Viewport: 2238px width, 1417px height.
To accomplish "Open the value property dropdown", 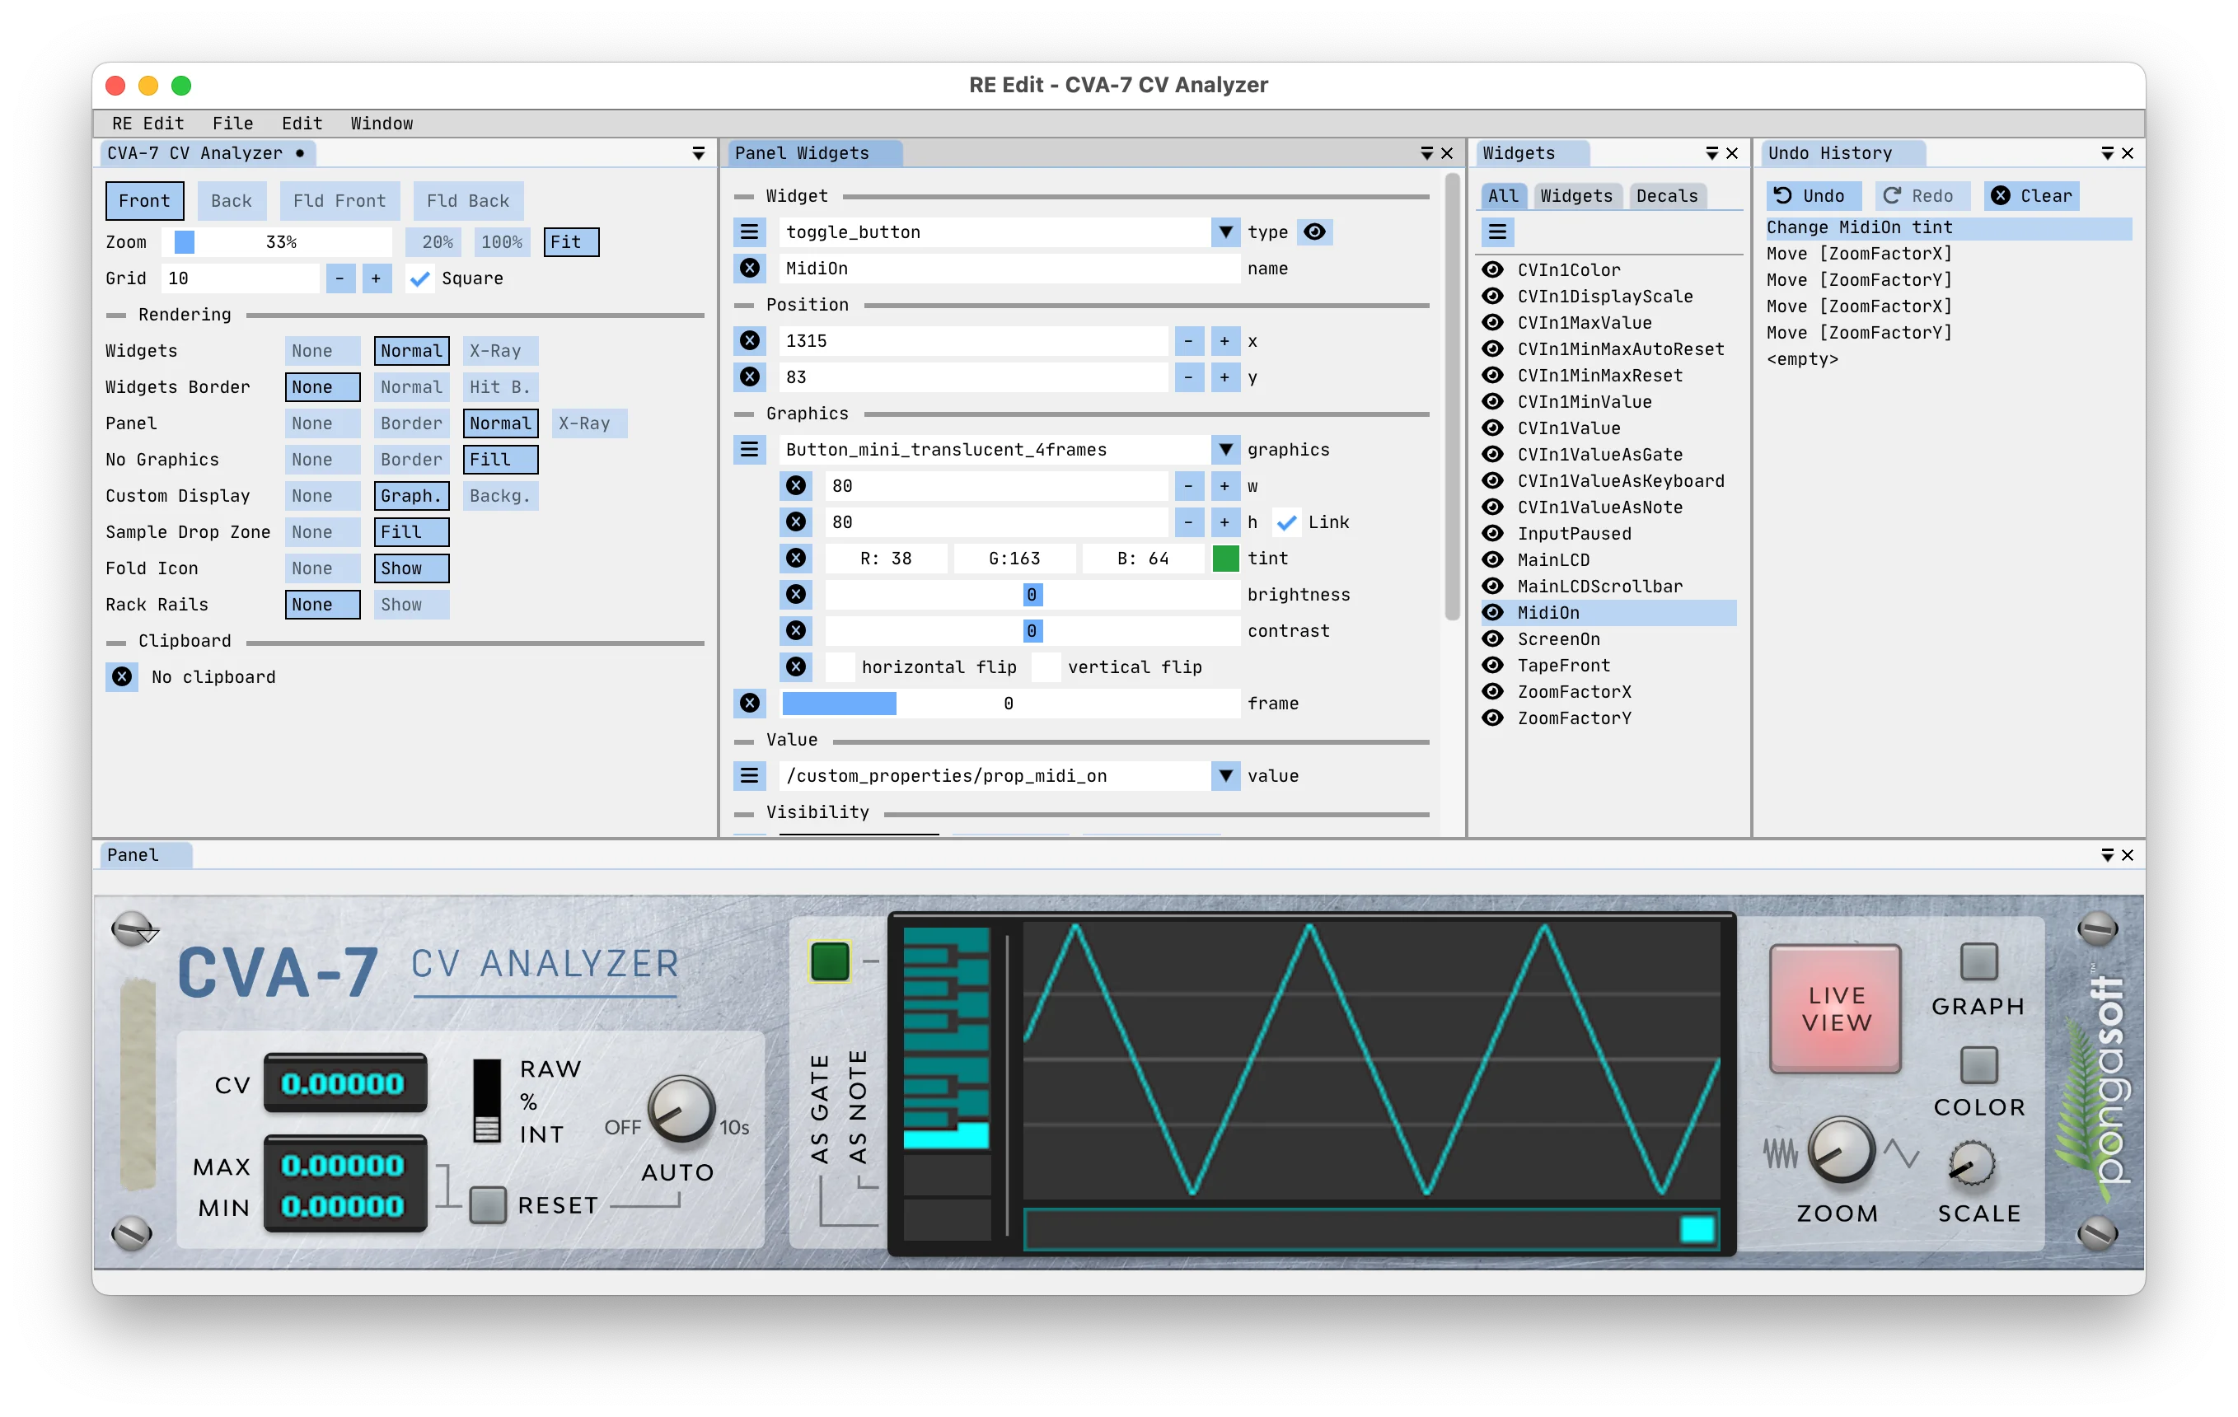I will (1226, 776).
